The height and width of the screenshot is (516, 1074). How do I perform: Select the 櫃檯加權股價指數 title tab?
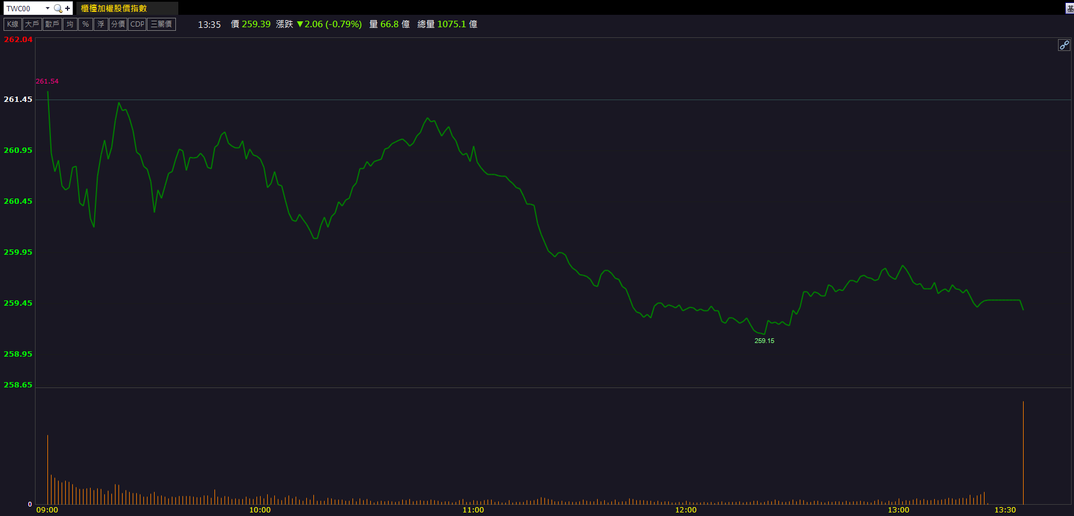[114, 8]
